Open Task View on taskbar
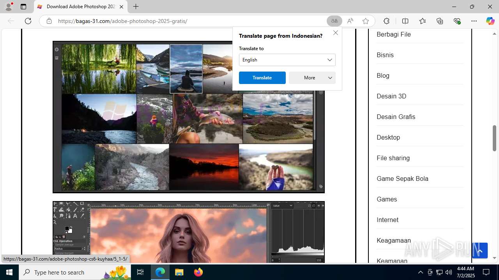The width and height of the screenshot is (499, 280). pos(141,272)
